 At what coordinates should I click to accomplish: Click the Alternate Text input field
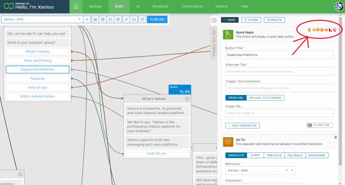tap(279, 72)
